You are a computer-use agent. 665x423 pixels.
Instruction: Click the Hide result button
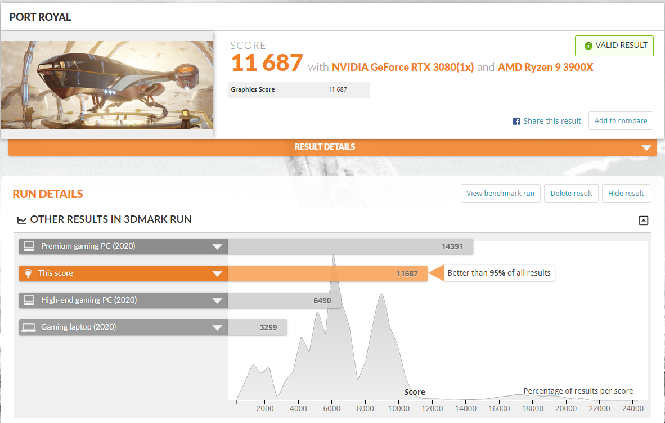click(626, 193)
